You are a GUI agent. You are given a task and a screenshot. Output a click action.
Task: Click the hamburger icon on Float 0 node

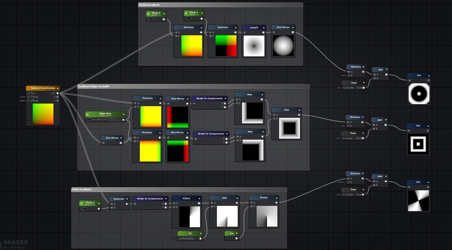[148, 14]
